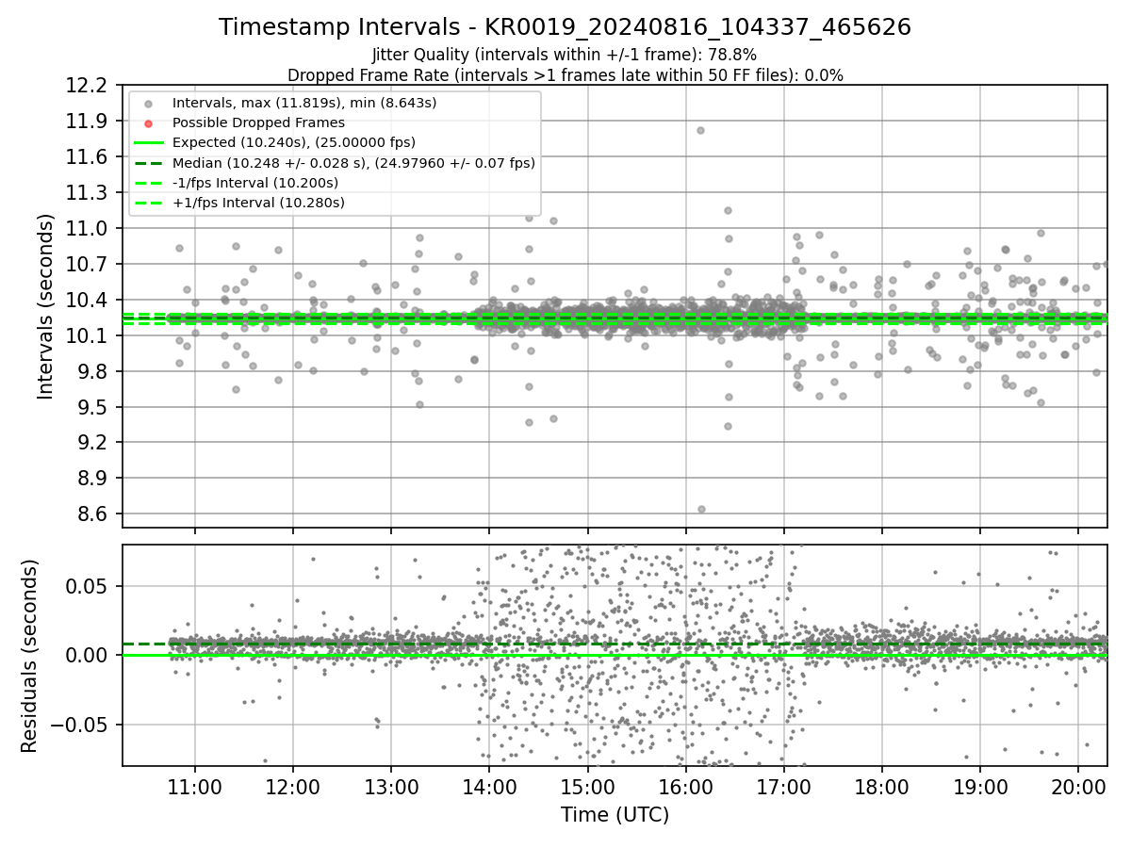The height and width of the screenshot is (848, 1131).
Task: Select legend entry Possible Dropped Frames
Action: point(258,122)
